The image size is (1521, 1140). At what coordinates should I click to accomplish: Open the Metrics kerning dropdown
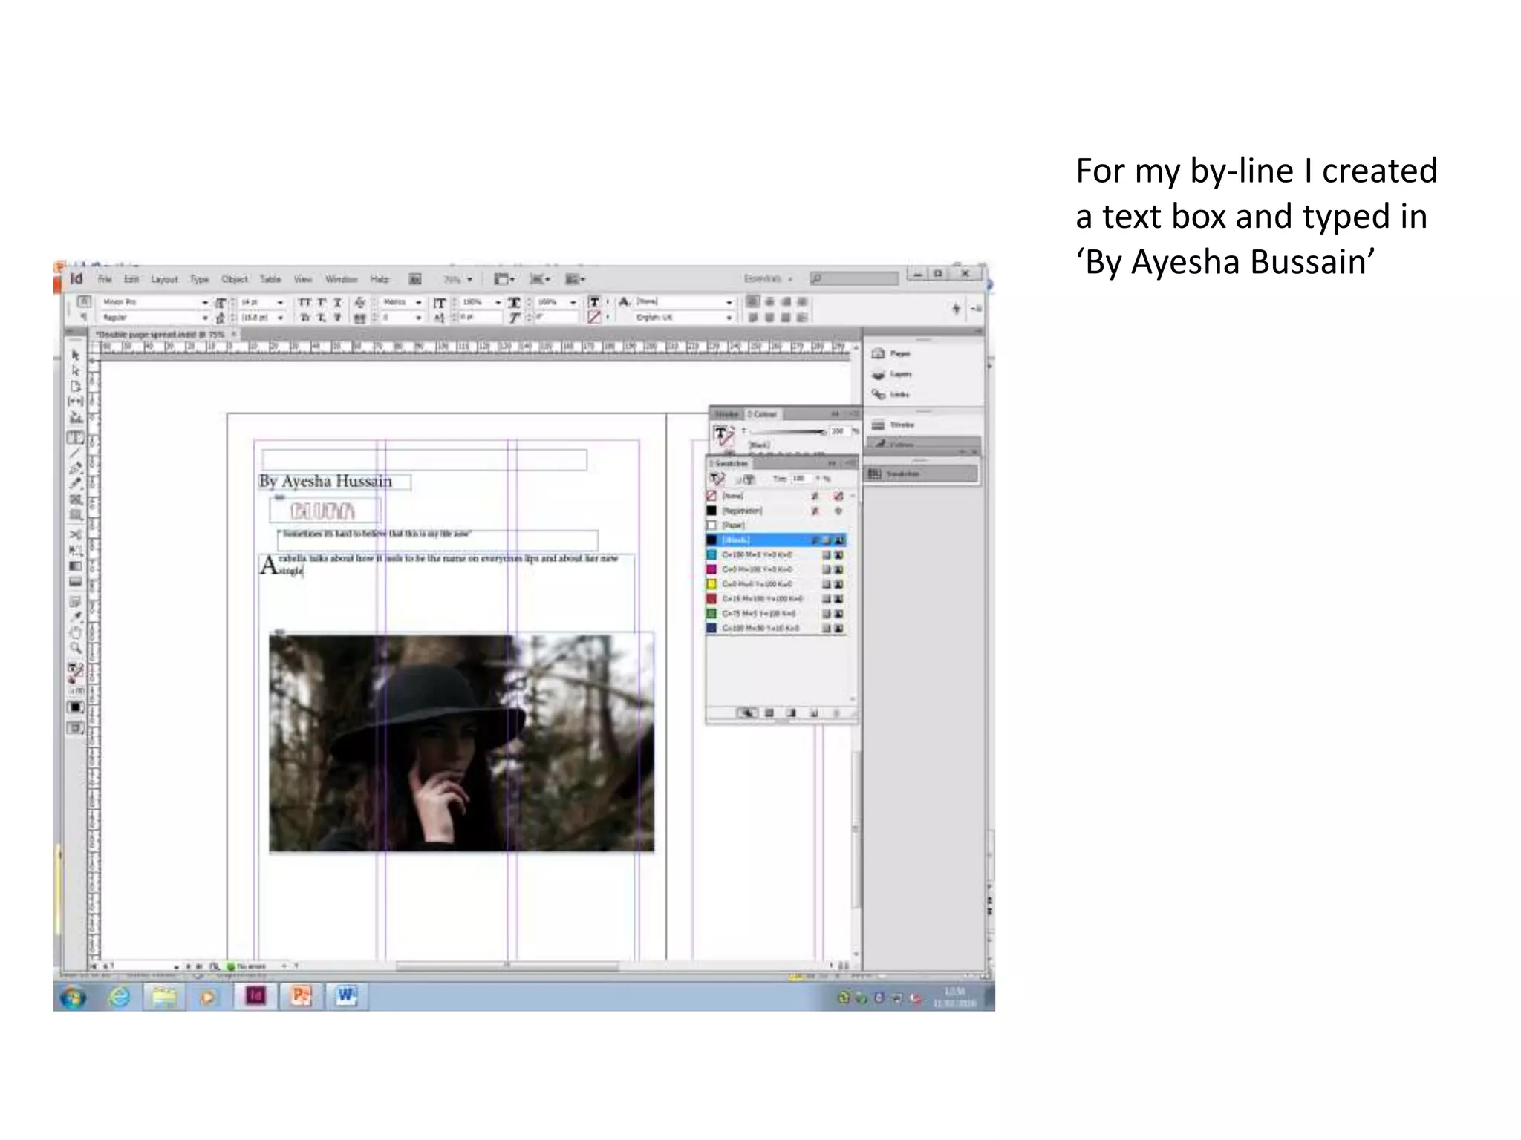click(x=418, y=302)
